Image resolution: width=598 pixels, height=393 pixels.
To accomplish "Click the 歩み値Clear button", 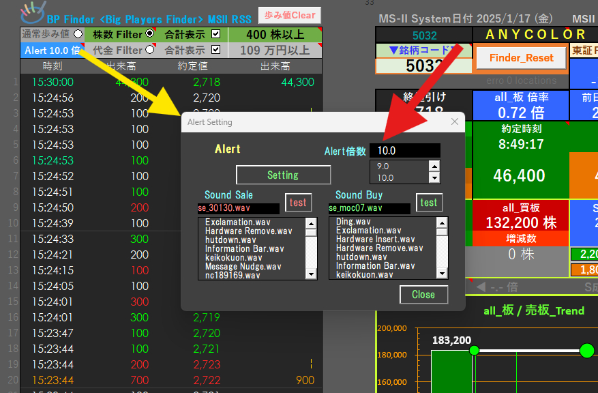I will [x=290, y=15].
